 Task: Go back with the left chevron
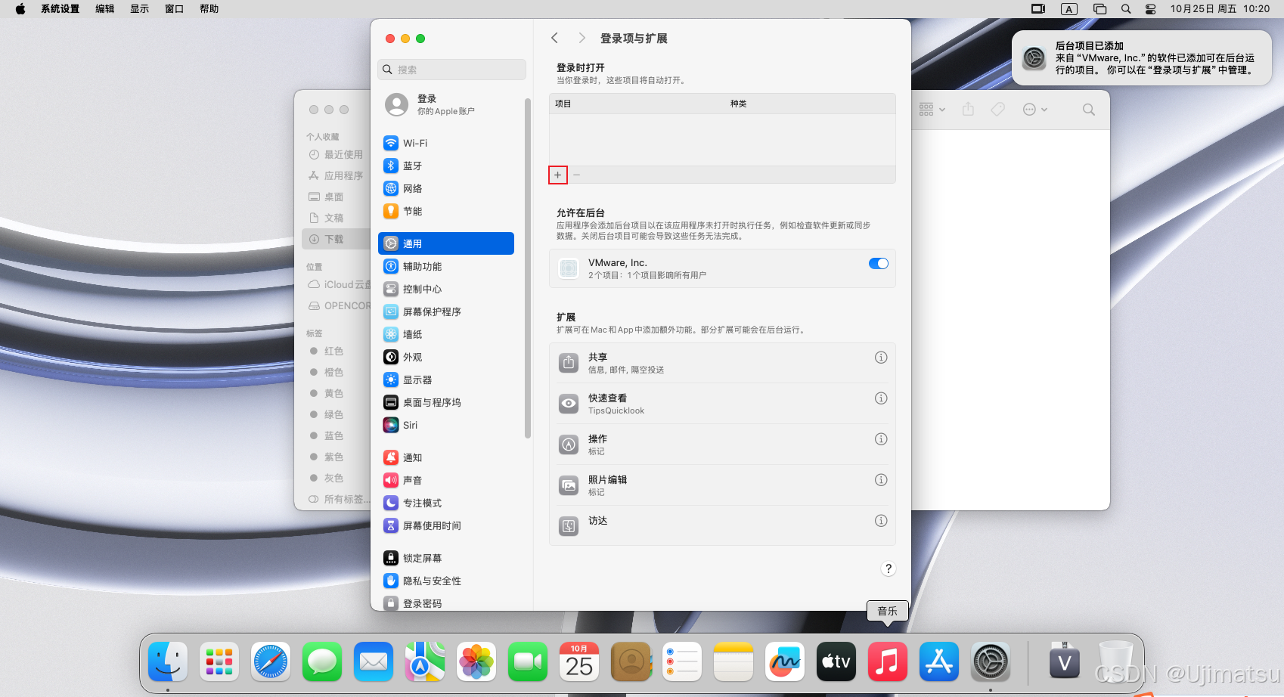coord(554,38)
